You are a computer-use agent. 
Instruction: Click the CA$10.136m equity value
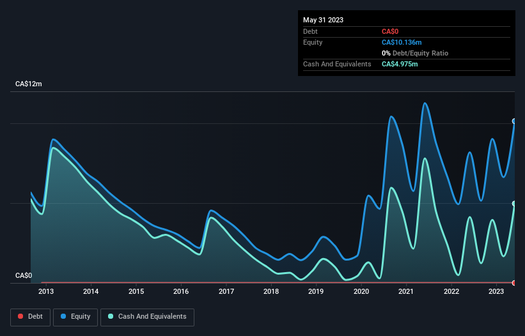coord(402,42)
